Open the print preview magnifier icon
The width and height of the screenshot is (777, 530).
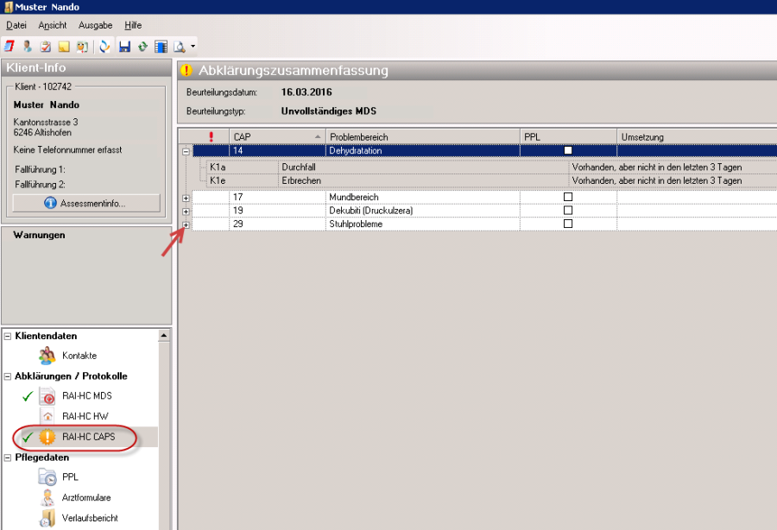click(x=179, y=46)
